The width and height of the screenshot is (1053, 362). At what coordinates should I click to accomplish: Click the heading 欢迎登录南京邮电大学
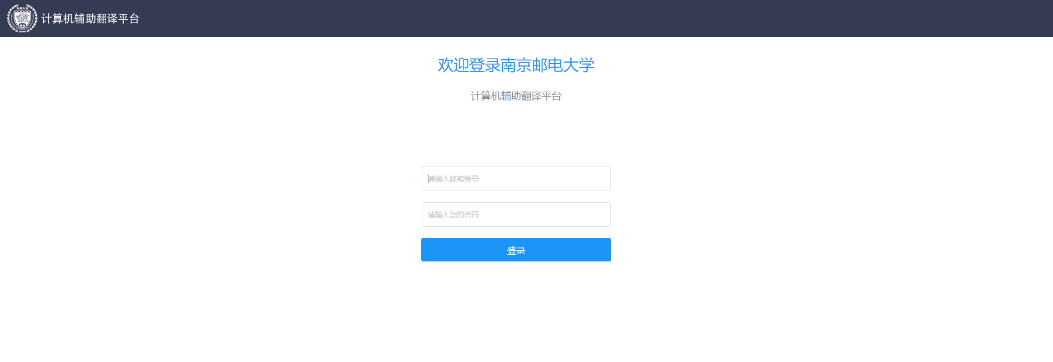click(516, 65)
